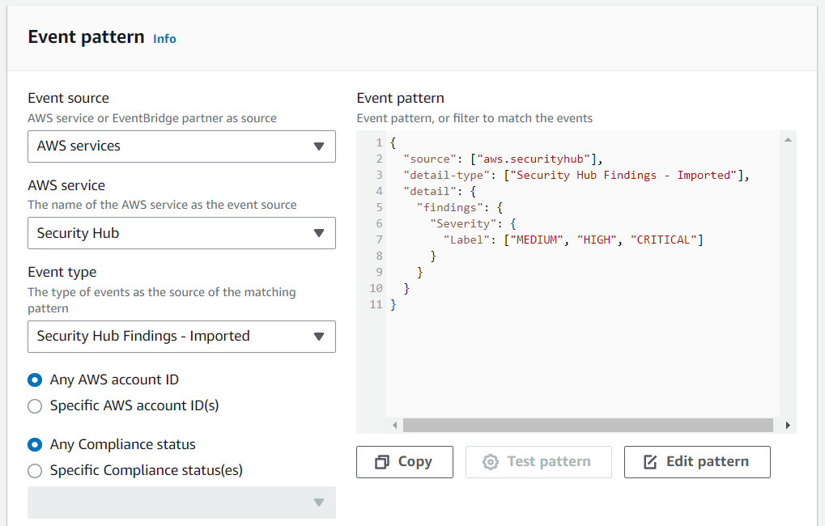Open the Info help link
The image size is (825, 526).
tap(164, 38)
